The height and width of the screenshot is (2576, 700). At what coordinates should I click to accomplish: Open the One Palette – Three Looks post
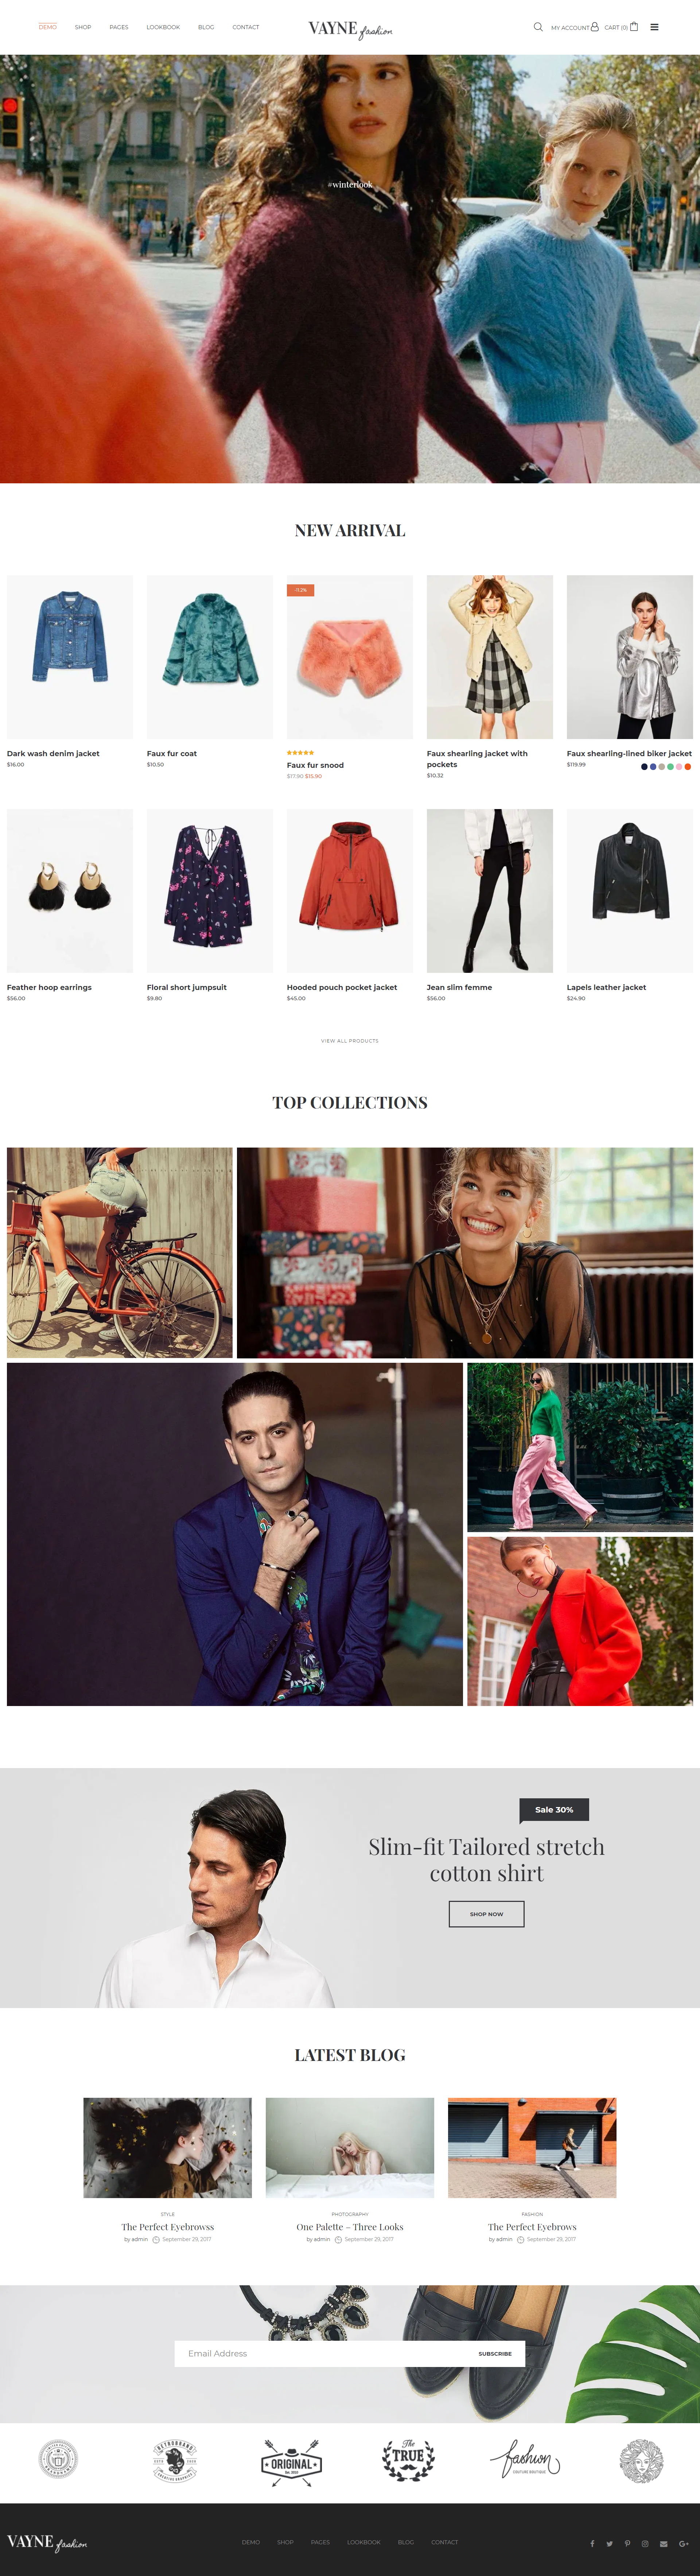click(x=350, y=2226)
